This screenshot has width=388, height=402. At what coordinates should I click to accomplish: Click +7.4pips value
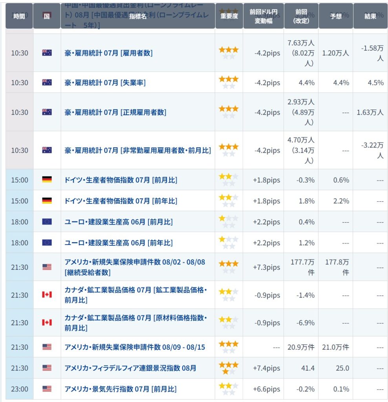266,368
